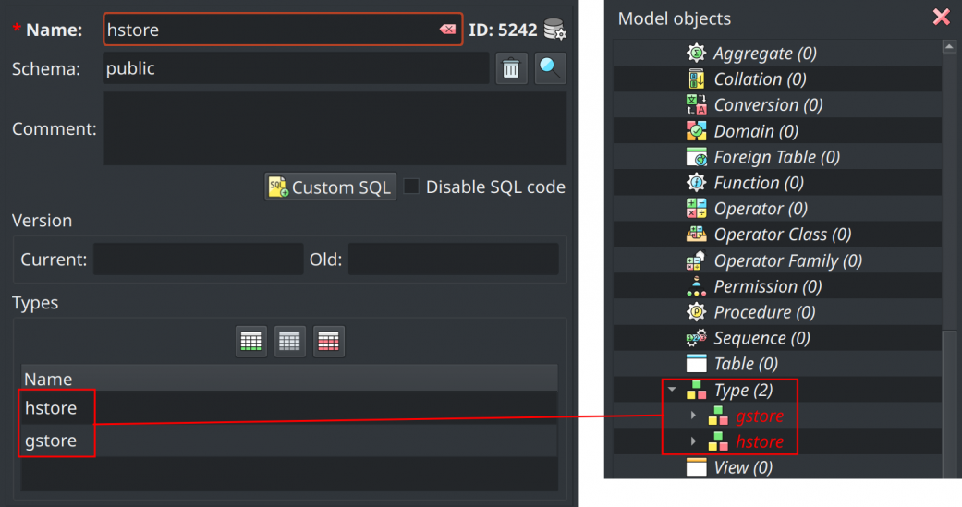Select hstore in Model objects tree
Screen dimensions: 962x507
[760, 441]
